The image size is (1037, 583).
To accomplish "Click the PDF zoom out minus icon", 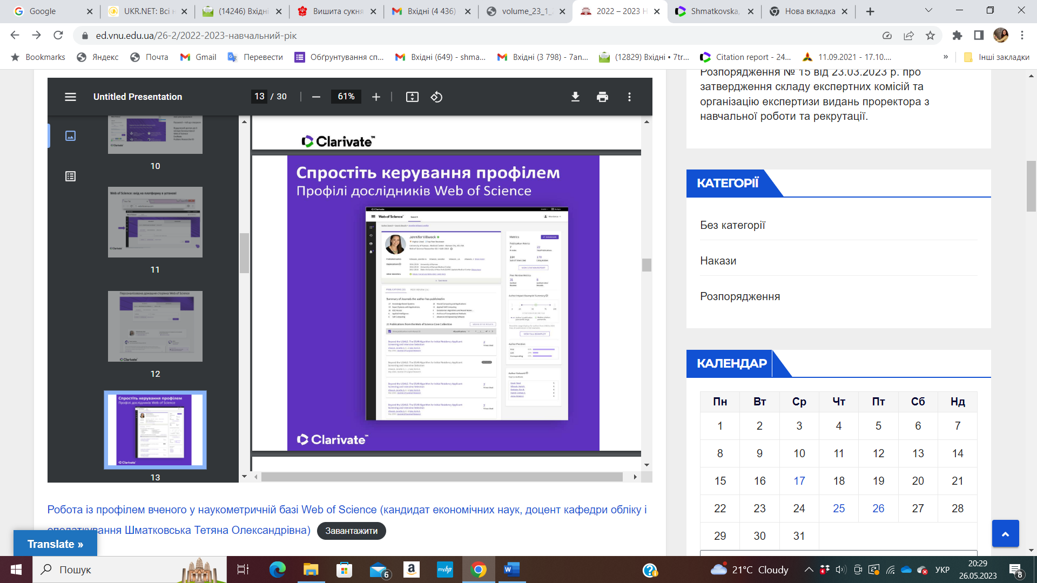I will (x=317, y=97).
